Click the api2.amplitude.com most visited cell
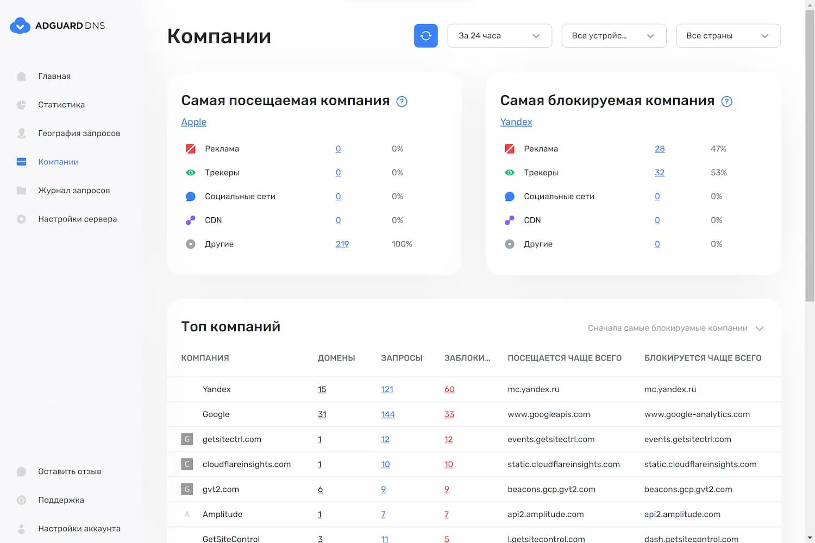Screen dimensions: 815x543 [x=546, y=514]
